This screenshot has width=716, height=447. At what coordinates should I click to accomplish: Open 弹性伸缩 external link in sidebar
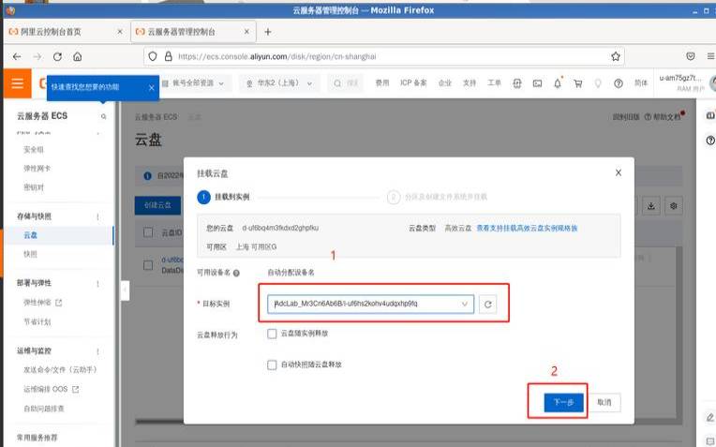pos(42,303)
